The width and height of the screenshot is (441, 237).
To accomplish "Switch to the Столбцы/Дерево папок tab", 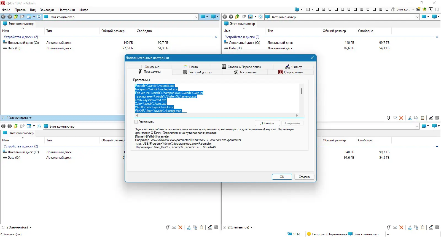I will coord(241,67).
